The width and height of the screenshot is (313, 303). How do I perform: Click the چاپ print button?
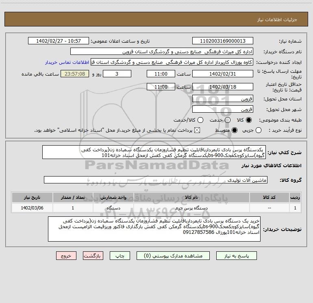(120, 256)
